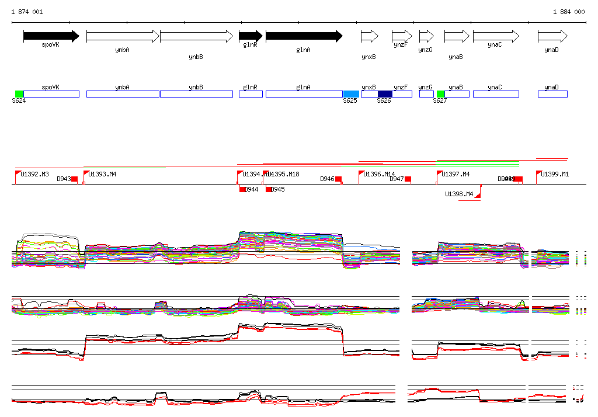Click the U1394 upshift flag marker

(240, 174)
